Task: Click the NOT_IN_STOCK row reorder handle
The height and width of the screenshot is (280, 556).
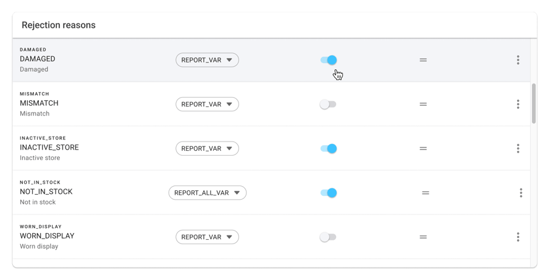Action: [426, 193]
